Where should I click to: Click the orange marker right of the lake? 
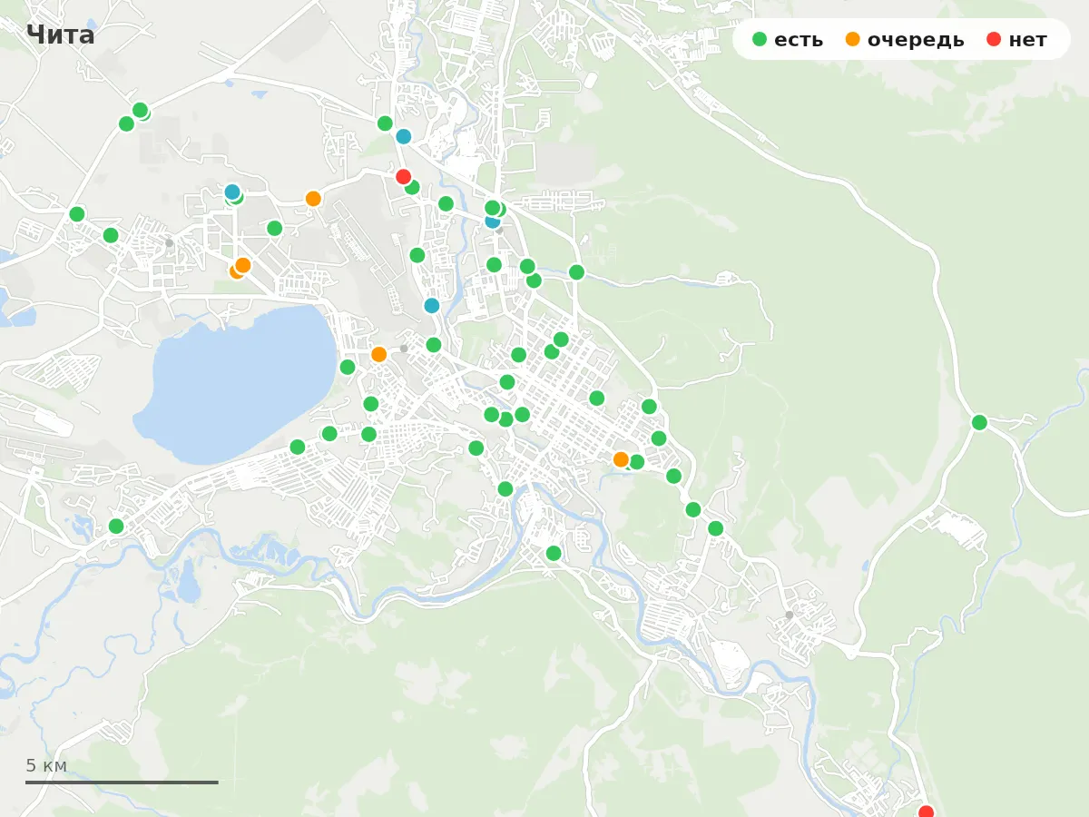[x=379, y=354]
